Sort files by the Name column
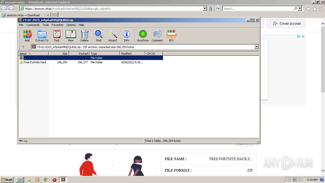This screenshot has width=325, height=183. tap(33, 53)
